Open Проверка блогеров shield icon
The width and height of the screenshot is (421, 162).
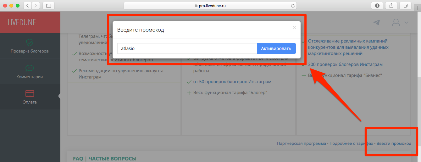pos(30,43)
